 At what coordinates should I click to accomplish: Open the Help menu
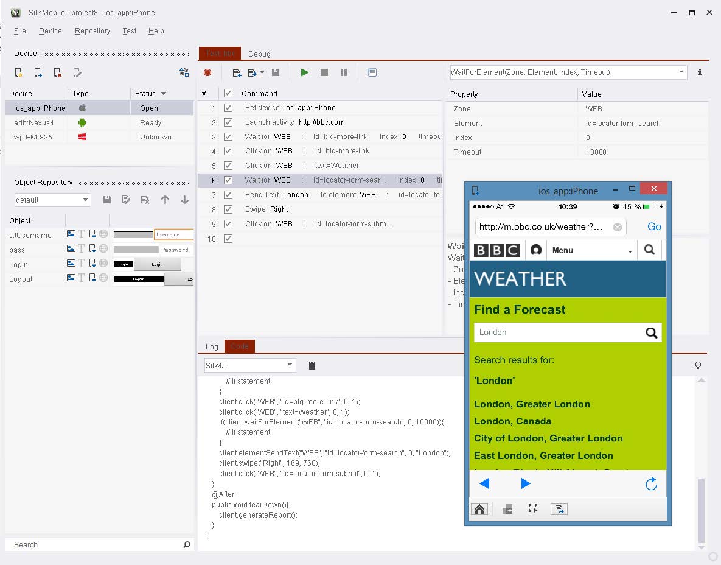point(156,31)
